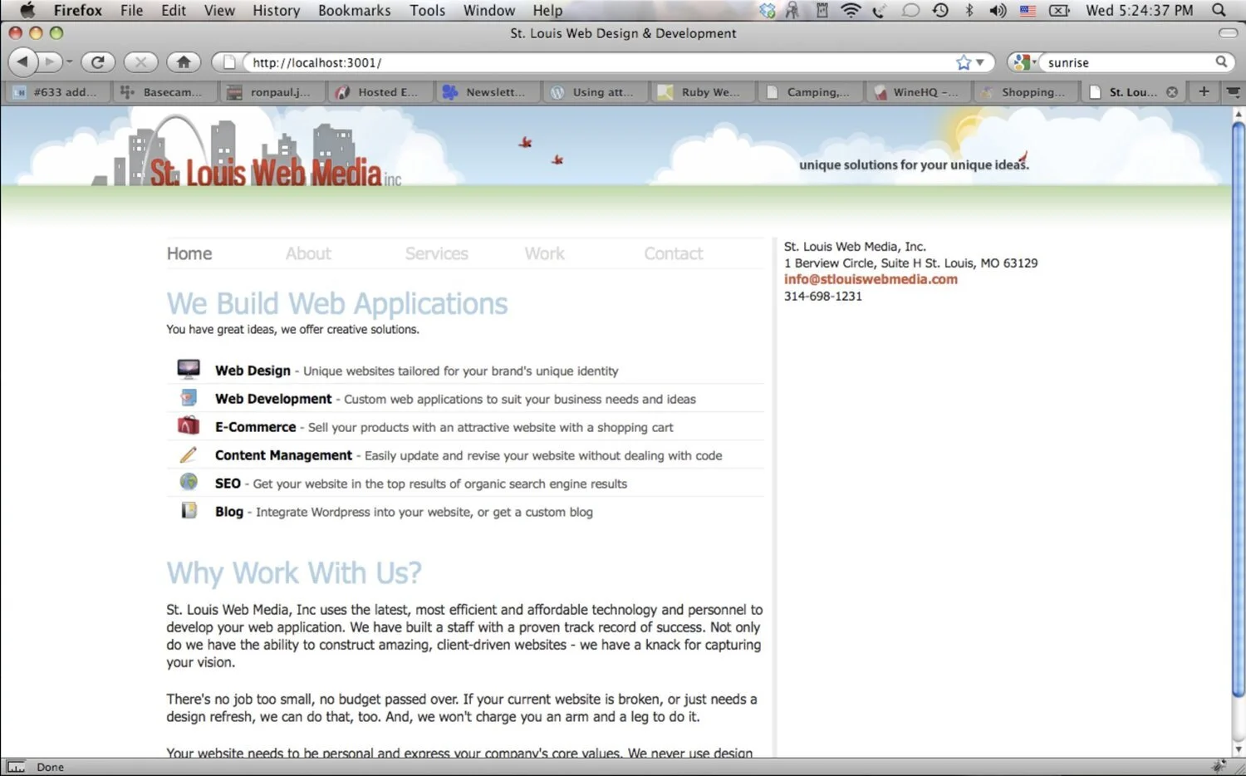Click the E-Commerce shopping bag icon

tap(189, 425)
